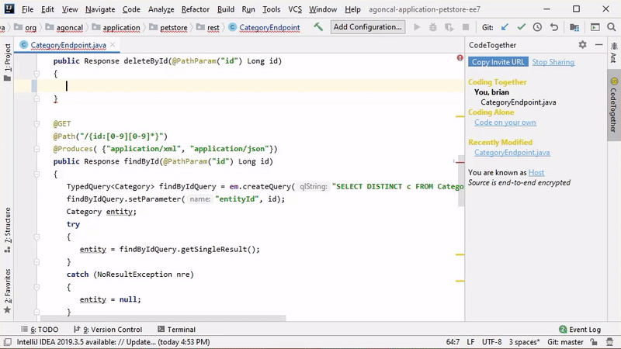Open the LF line separator selector
The width and height of the screenshot is (621, 349).
point(471,341)
